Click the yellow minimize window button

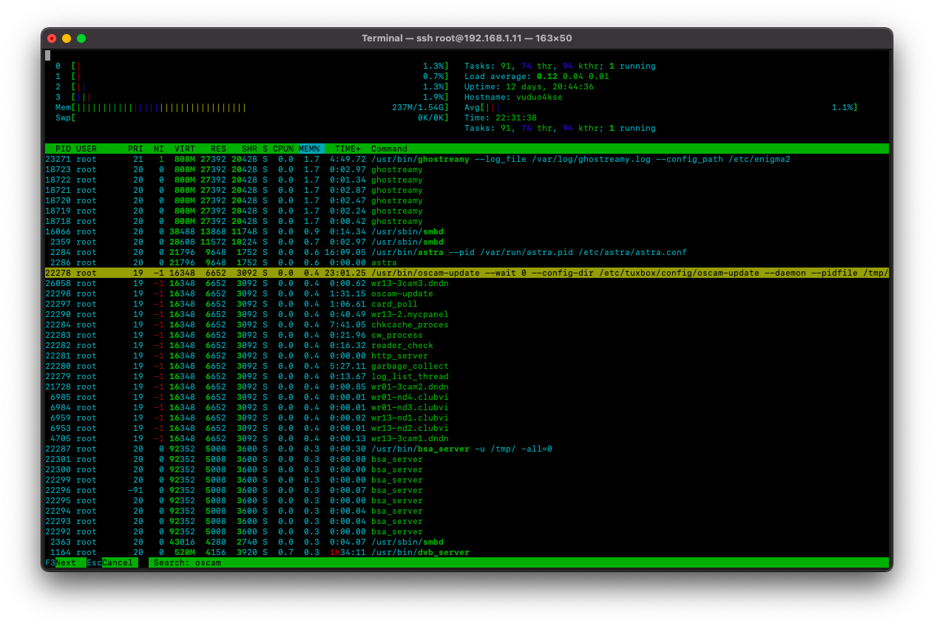pyautogui.click(x=67, y=38)
